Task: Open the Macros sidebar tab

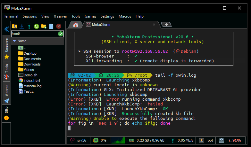Action: [x=6, y=93]
